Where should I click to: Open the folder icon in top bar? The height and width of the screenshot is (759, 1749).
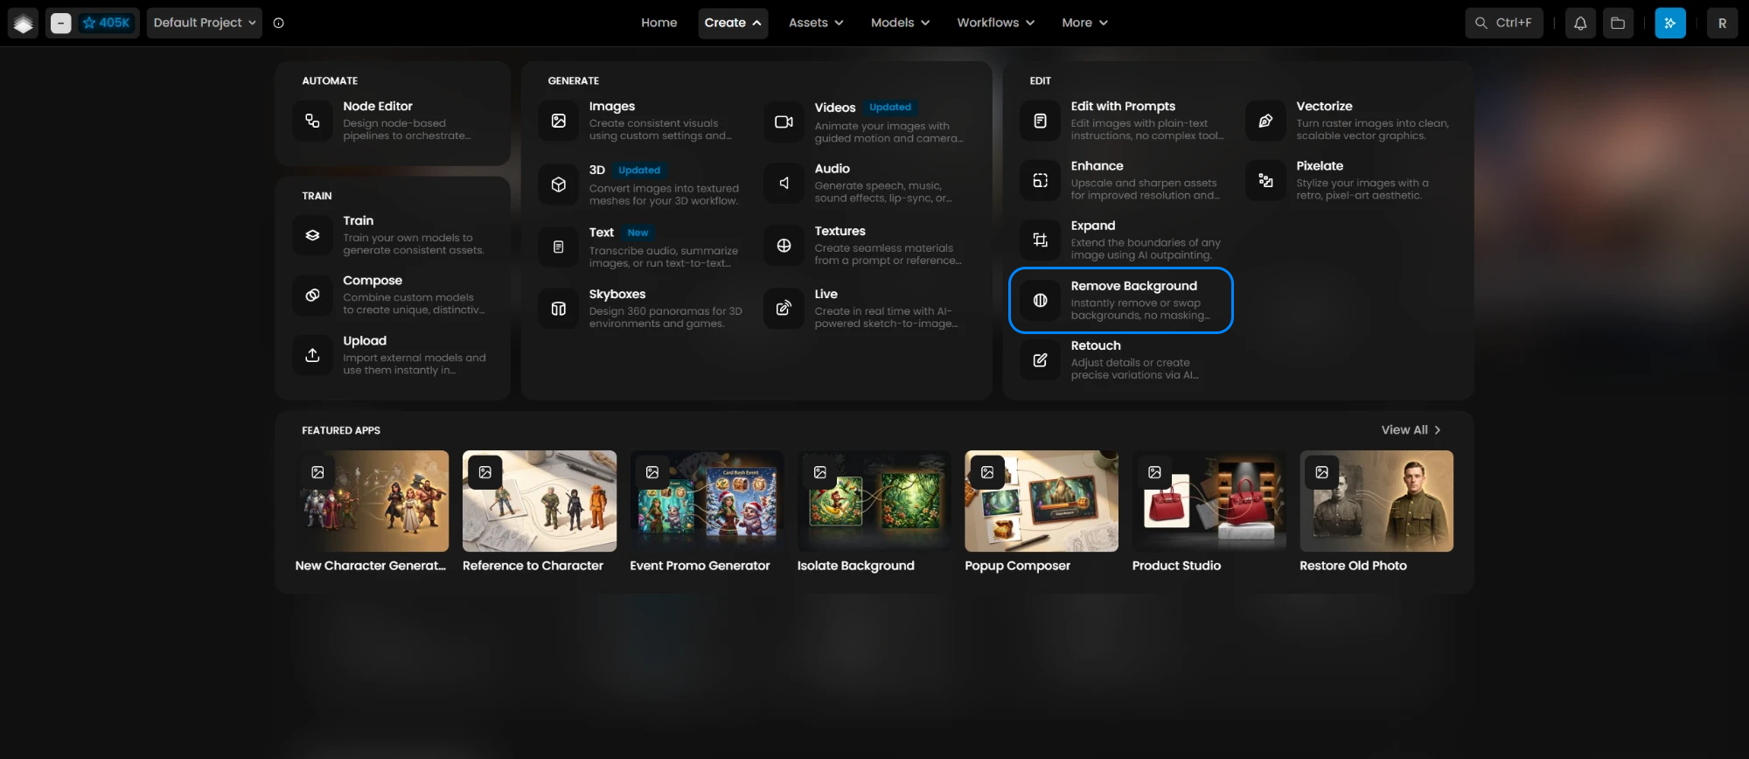click(x=1618, y=24)
